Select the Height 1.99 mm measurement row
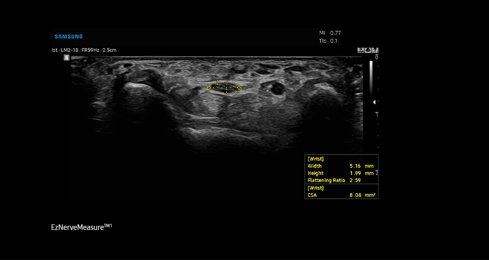This screenshot has height=260, width=489. click(x=341, y=173)
